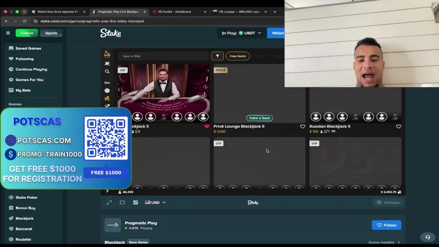Click the browser address bar URL
The height and width of the screenshot is (247, 439).
[x=93, y=21]
